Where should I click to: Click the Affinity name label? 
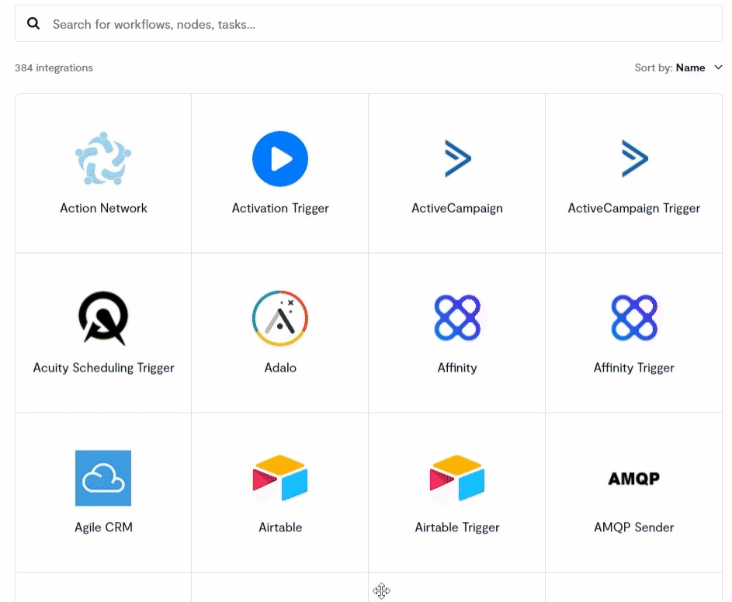pos(457,368)
